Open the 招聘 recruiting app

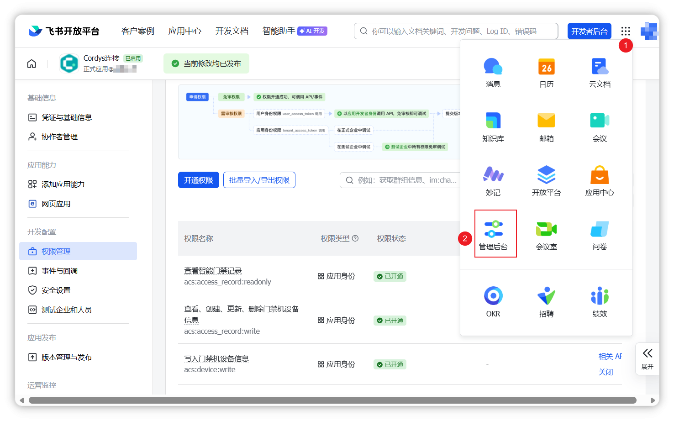546,302
